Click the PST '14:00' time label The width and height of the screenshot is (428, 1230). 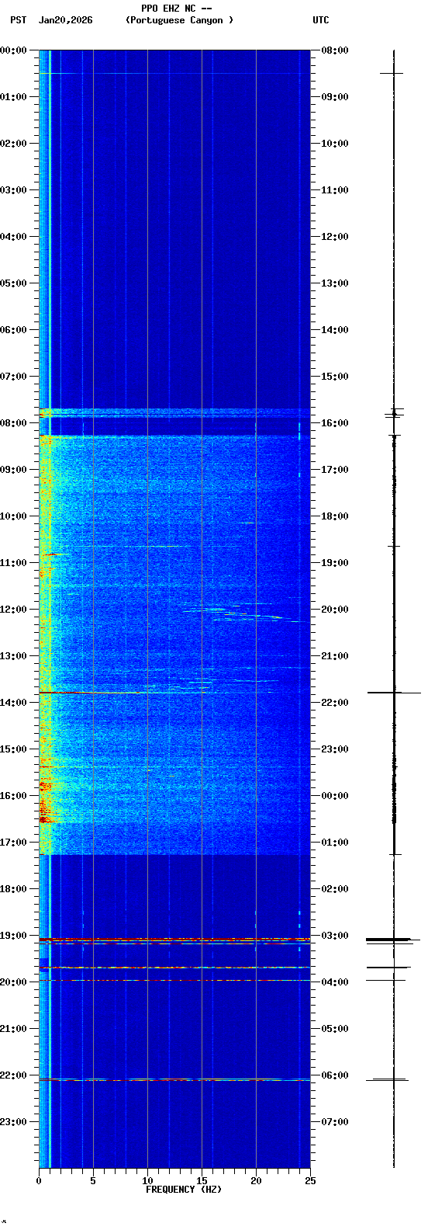13,703
